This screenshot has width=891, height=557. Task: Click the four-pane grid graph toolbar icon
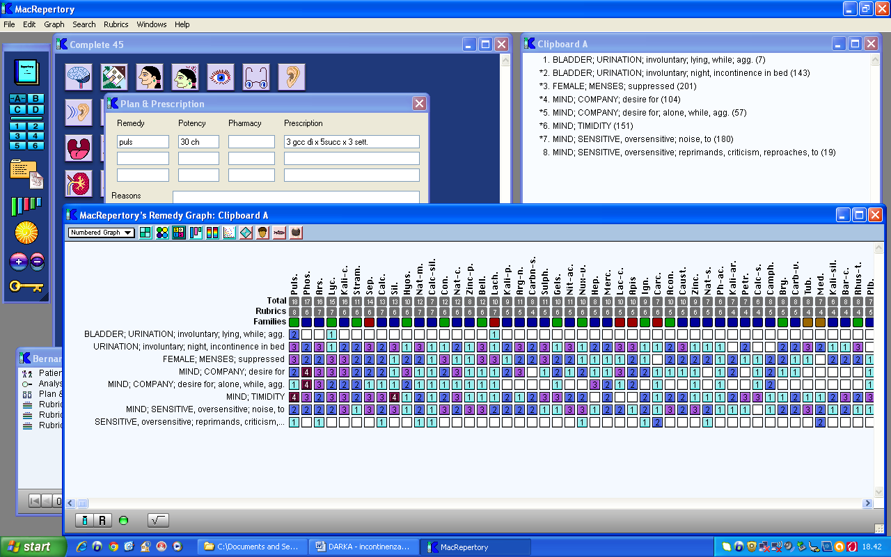click(x=145, y=233)
